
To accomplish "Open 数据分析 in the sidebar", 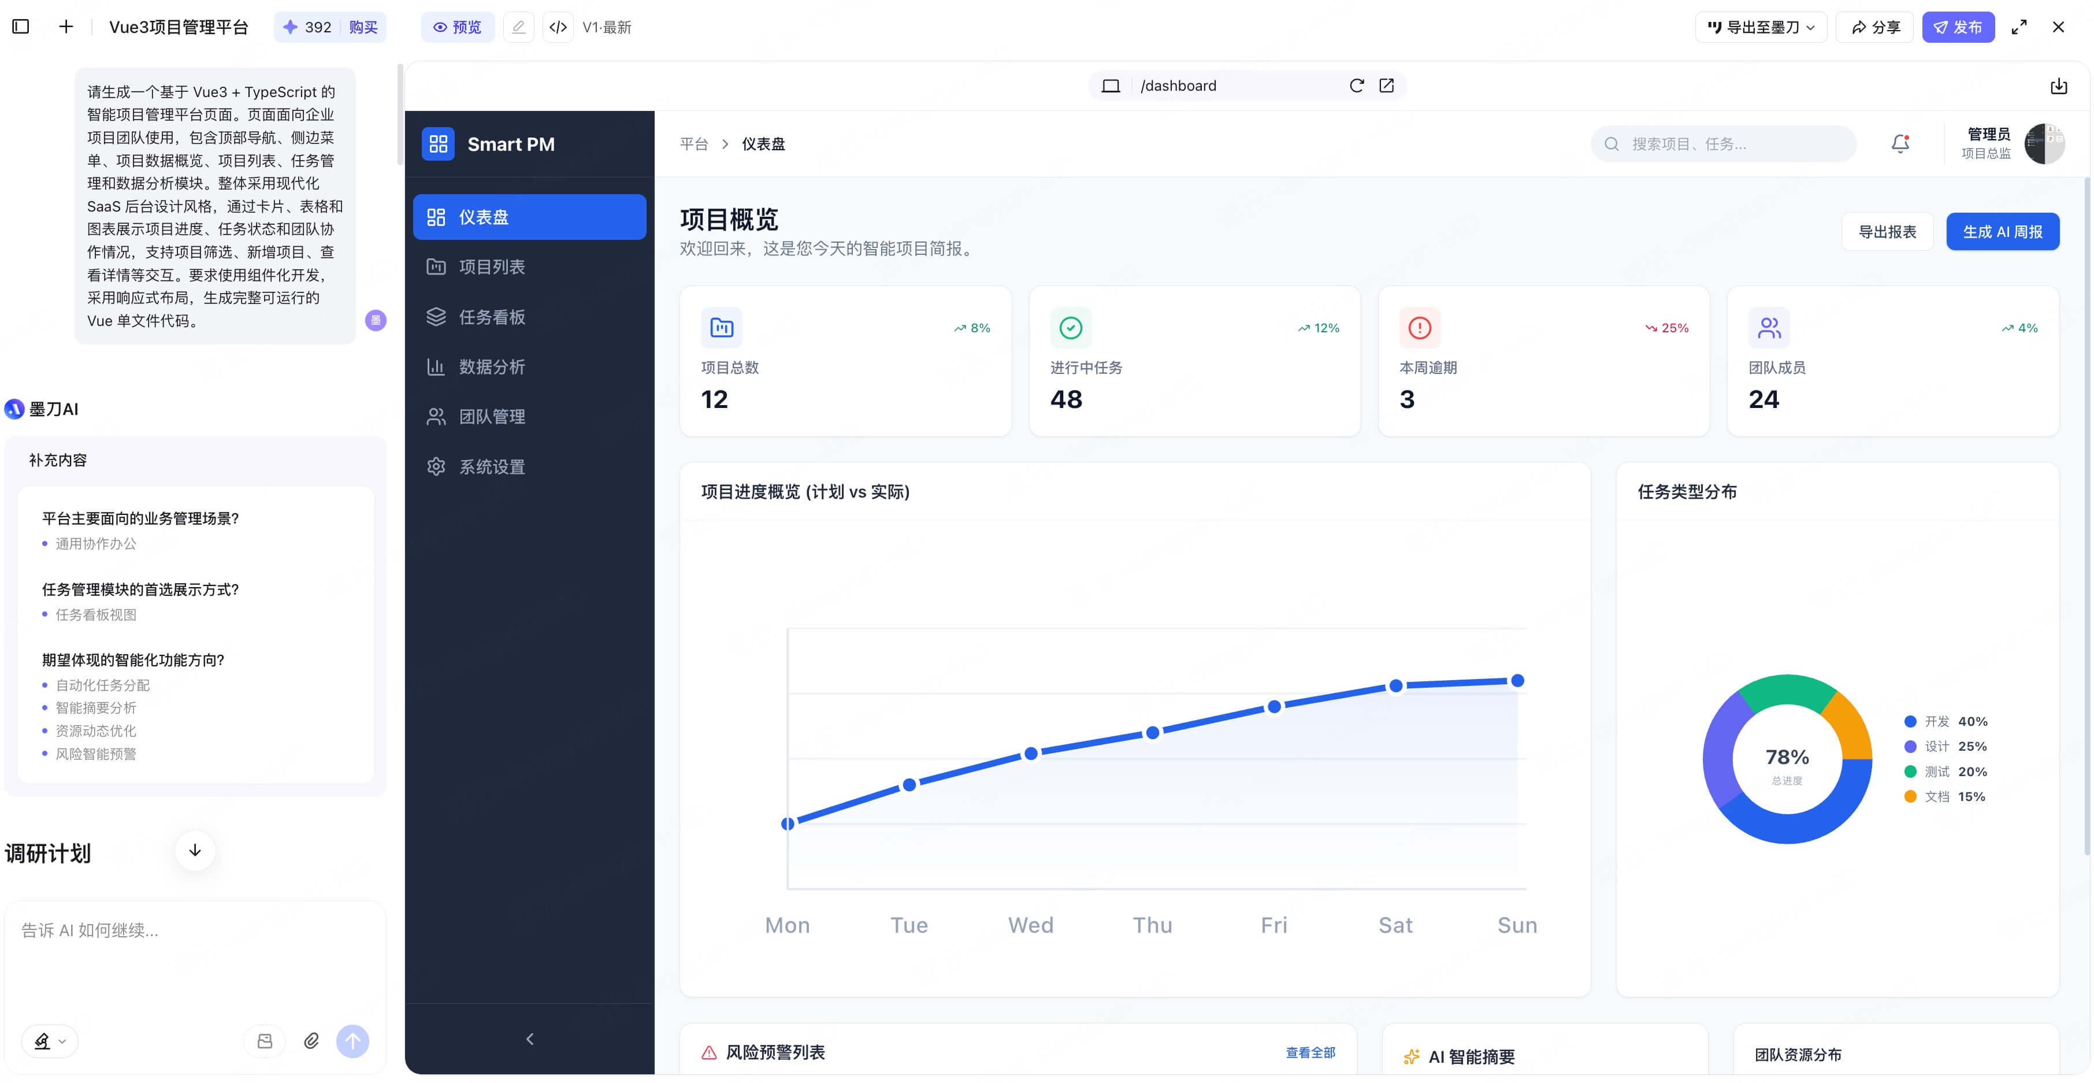I will click(x=529, y=367).
